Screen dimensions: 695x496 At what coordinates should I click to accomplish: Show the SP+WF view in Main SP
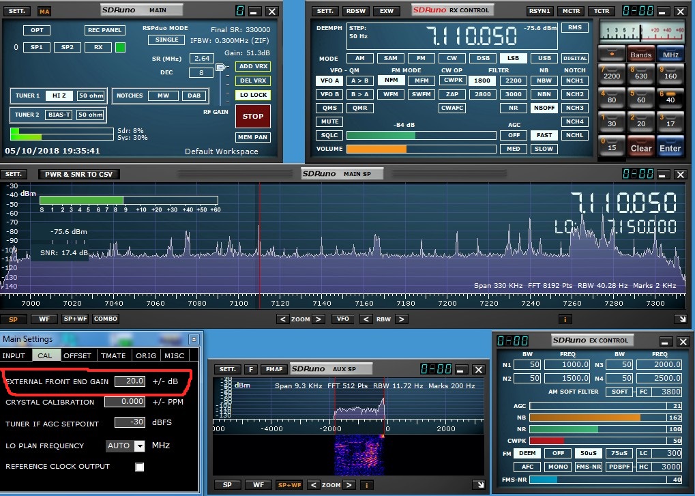click(75, 319)
